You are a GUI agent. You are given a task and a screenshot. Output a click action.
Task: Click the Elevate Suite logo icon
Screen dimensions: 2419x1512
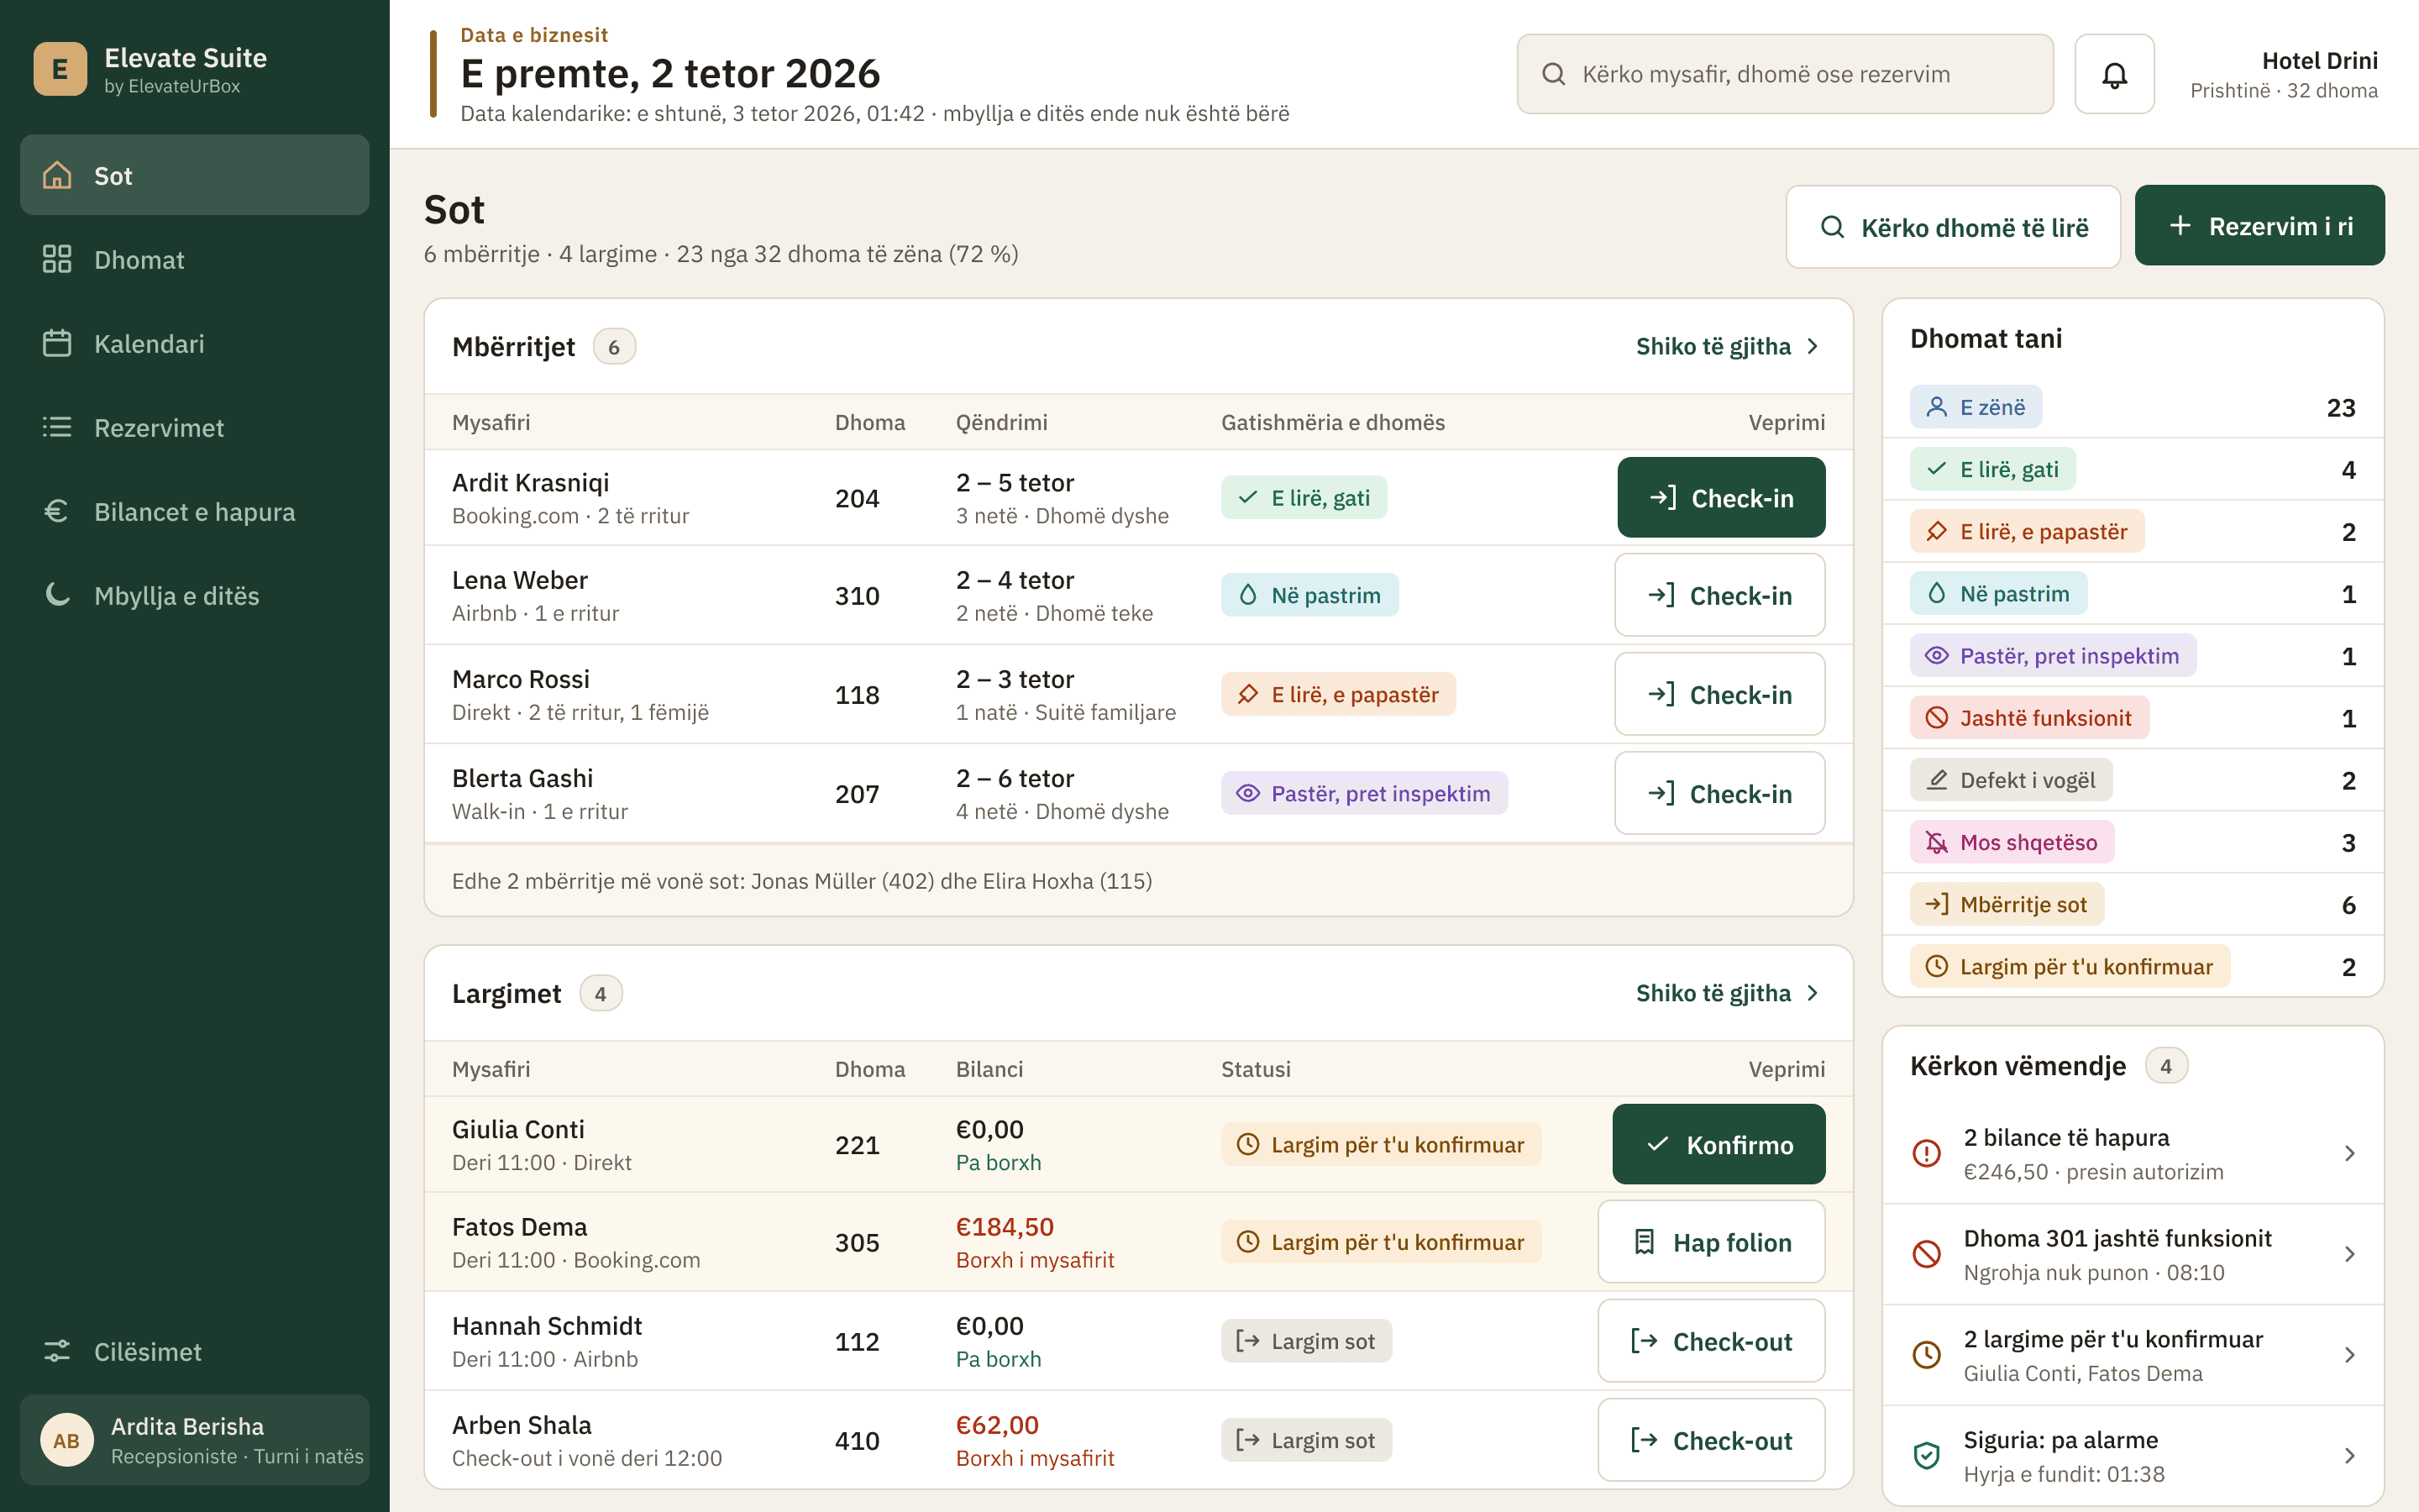pos(60,69)
